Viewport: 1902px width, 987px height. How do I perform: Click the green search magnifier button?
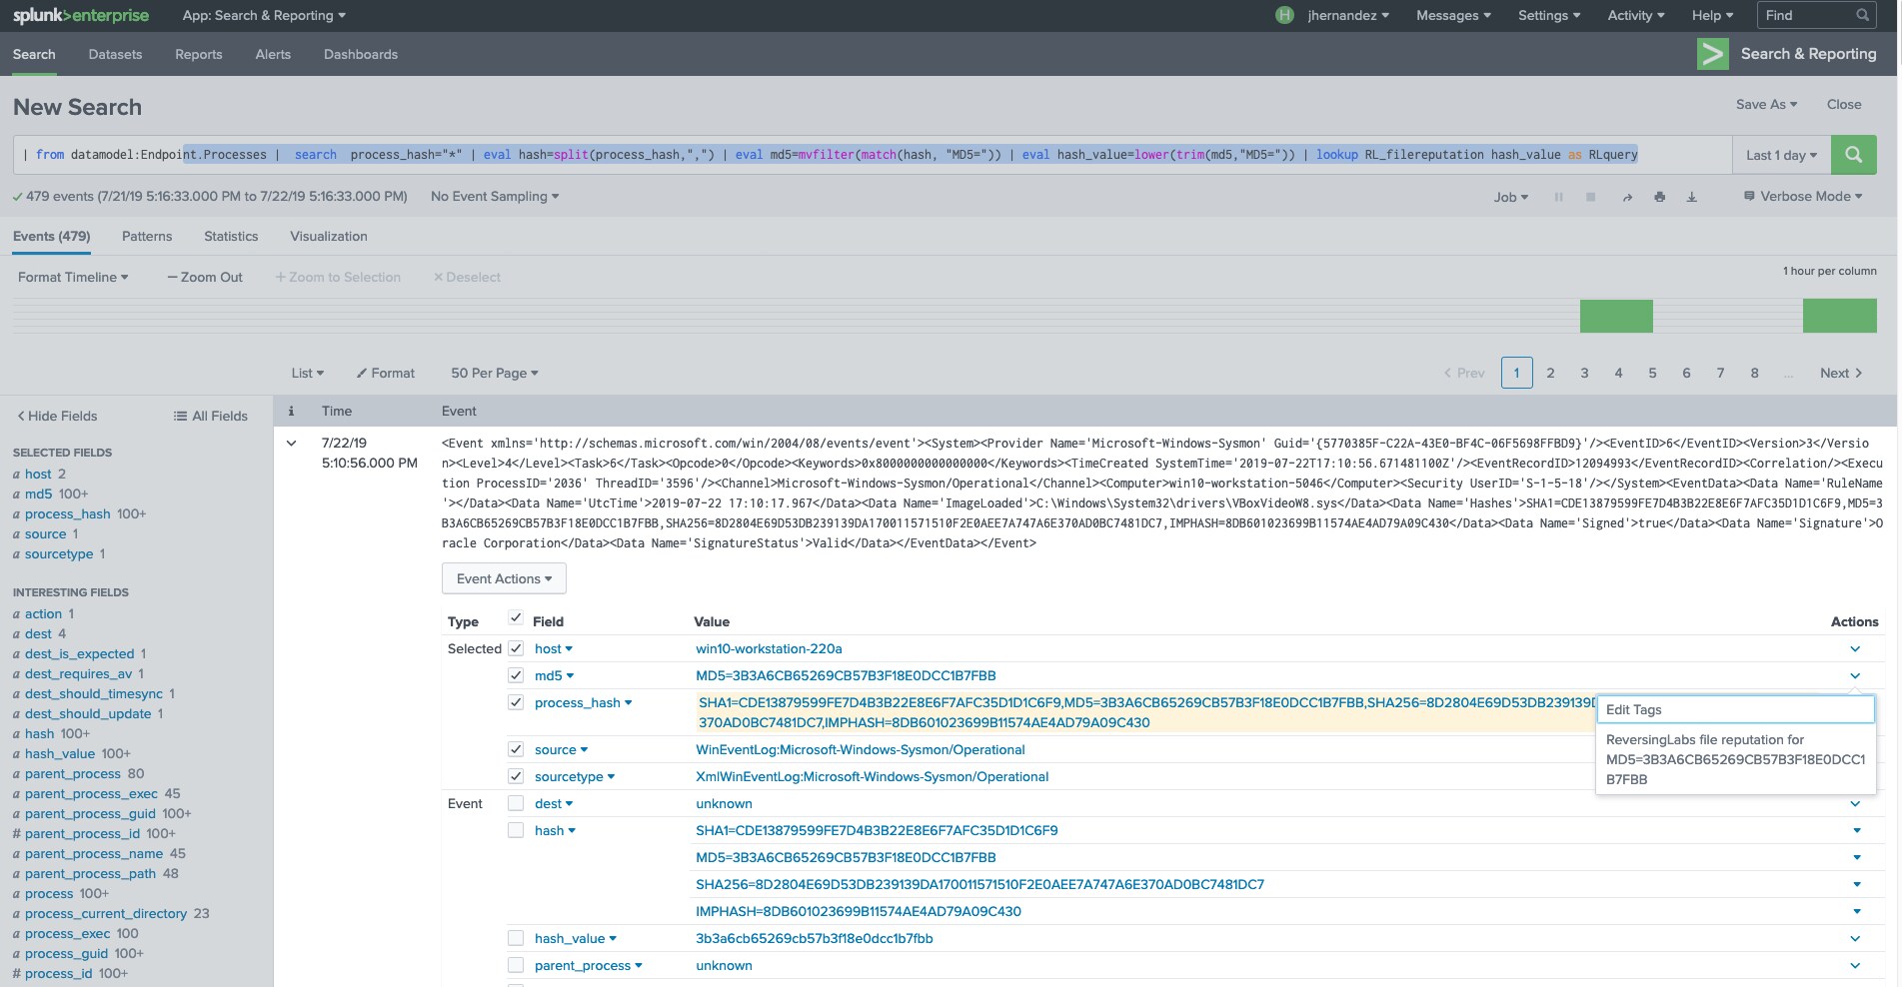(1853, 155)
